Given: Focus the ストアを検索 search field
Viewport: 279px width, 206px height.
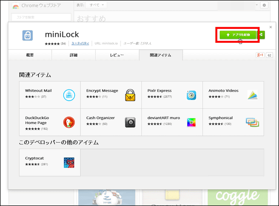Looking at the screenshot, I should 41,17.
